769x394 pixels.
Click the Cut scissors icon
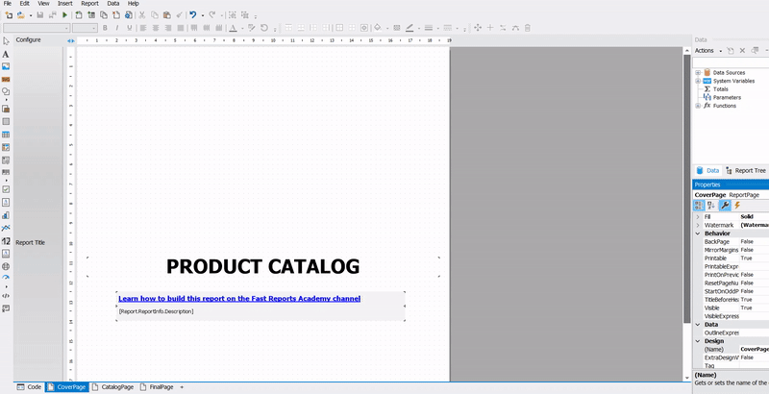pyautogui.click(x=142, y=15)
